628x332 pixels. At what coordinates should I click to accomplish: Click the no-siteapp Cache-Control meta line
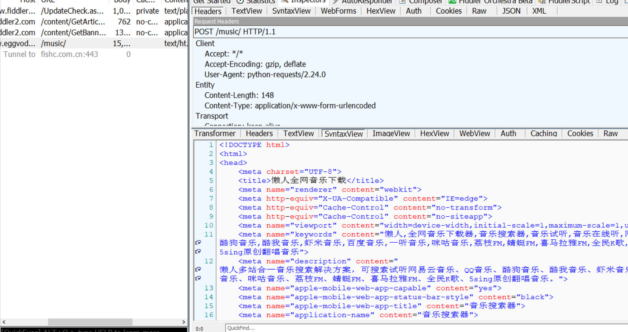tap(365, 216)
